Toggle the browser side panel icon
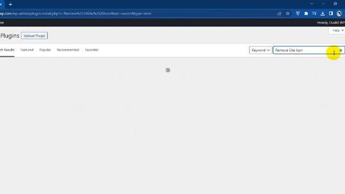This screenshot has width=345, height=194. point(330,13)
